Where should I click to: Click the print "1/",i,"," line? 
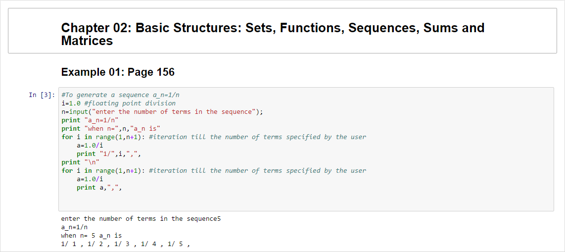click(109, 154)
